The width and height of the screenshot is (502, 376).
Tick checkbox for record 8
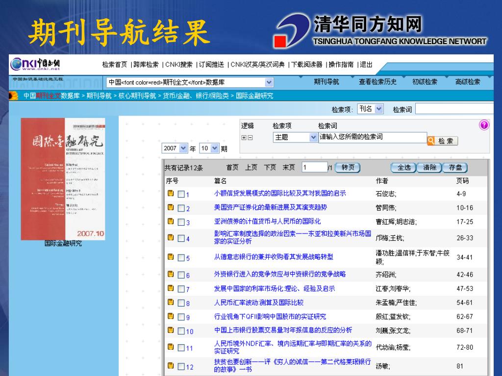181,303
